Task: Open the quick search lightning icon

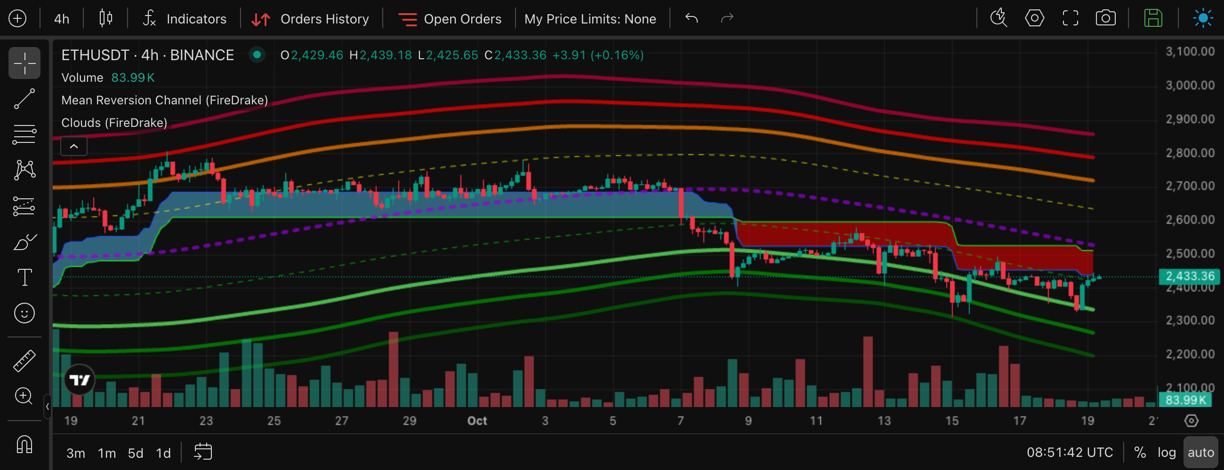Action: point(999,18)
